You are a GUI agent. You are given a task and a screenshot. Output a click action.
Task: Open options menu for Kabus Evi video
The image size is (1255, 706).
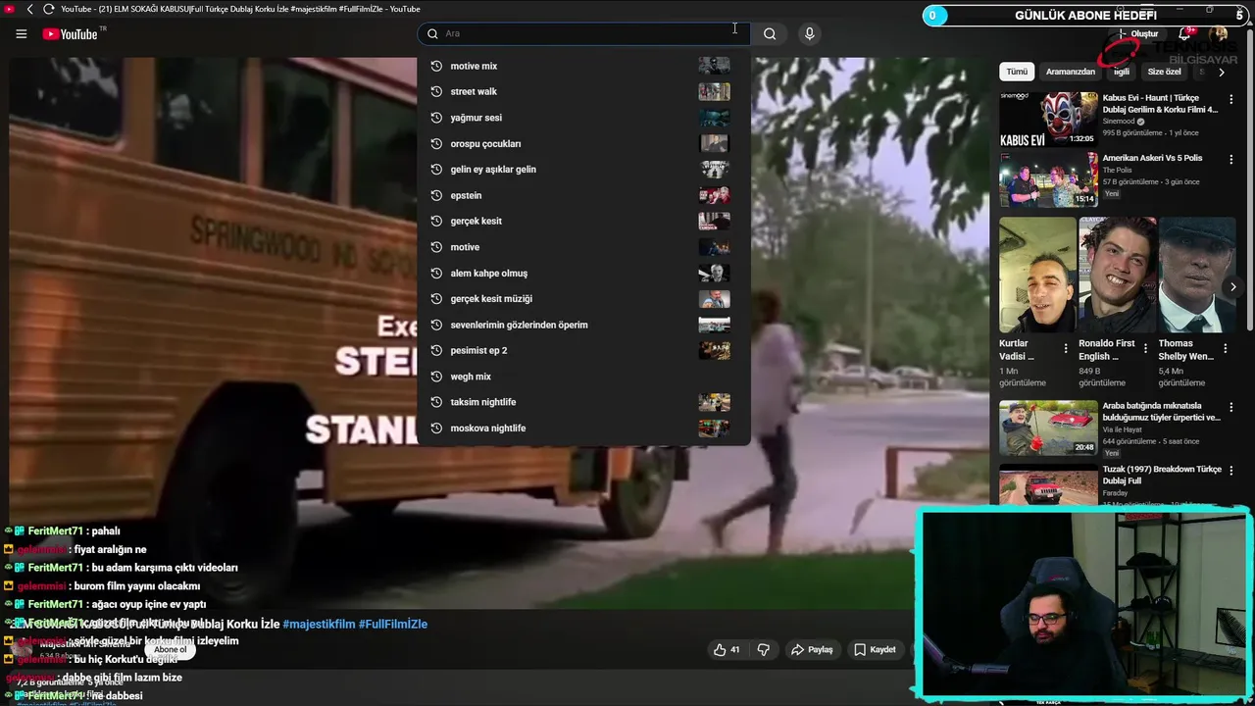coord(1231,100)
